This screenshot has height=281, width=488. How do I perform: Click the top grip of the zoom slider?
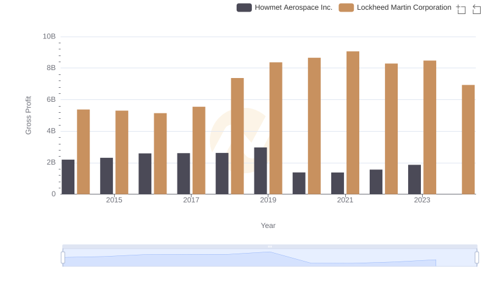[270, 246]
